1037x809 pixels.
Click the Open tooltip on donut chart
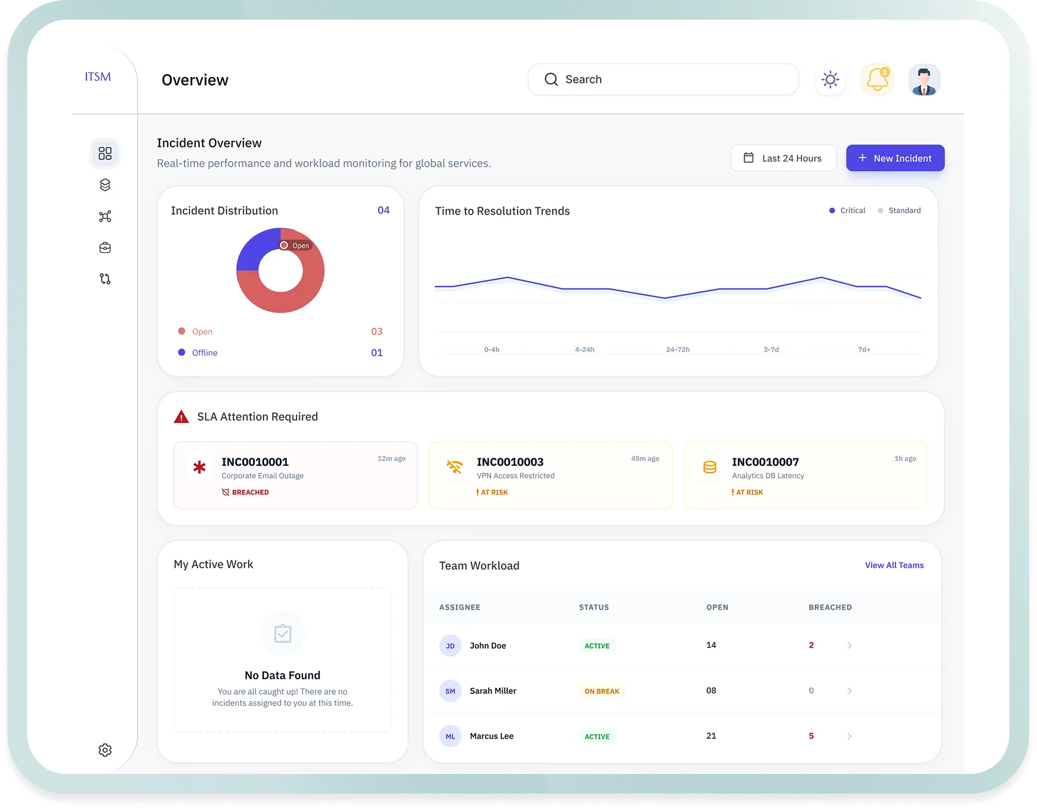coord(296,245)
